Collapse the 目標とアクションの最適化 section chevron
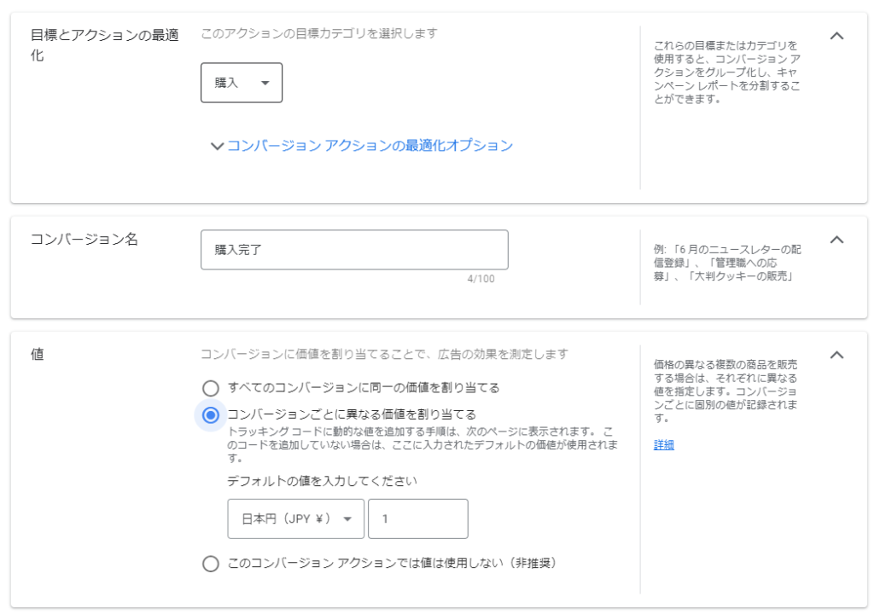Screen dimensions: 874x614 click(837, 36)
